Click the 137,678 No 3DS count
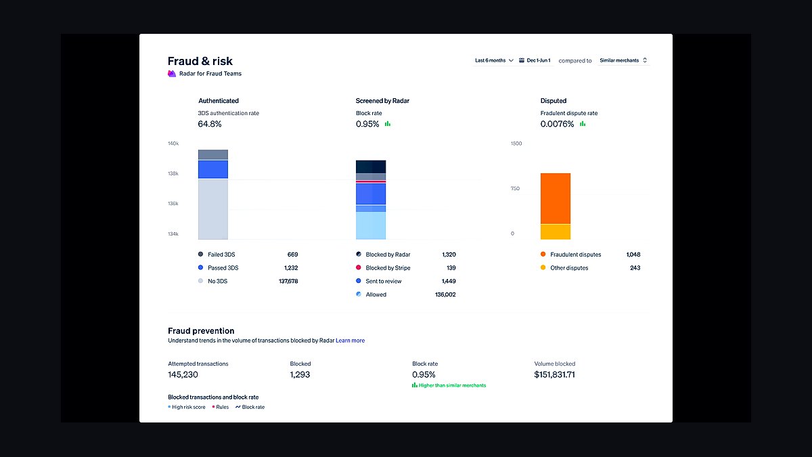 [x=288, y=281]
